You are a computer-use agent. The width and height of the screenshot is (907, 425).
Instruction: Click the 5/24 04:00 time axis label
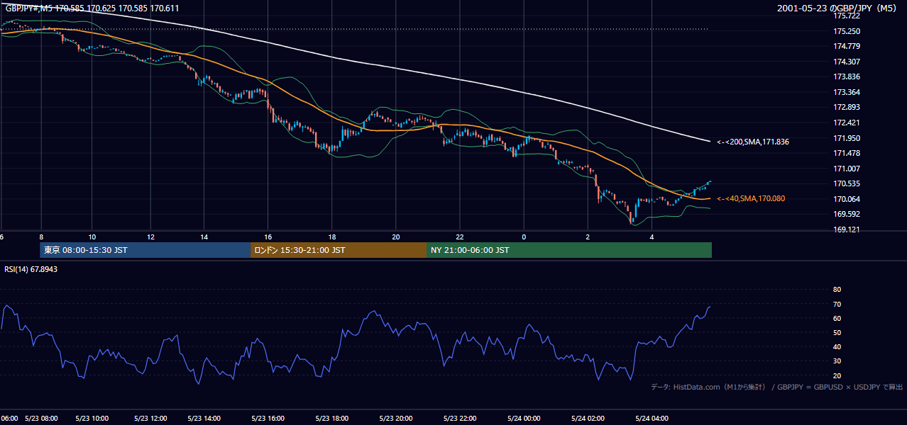[x=652, y=419]
